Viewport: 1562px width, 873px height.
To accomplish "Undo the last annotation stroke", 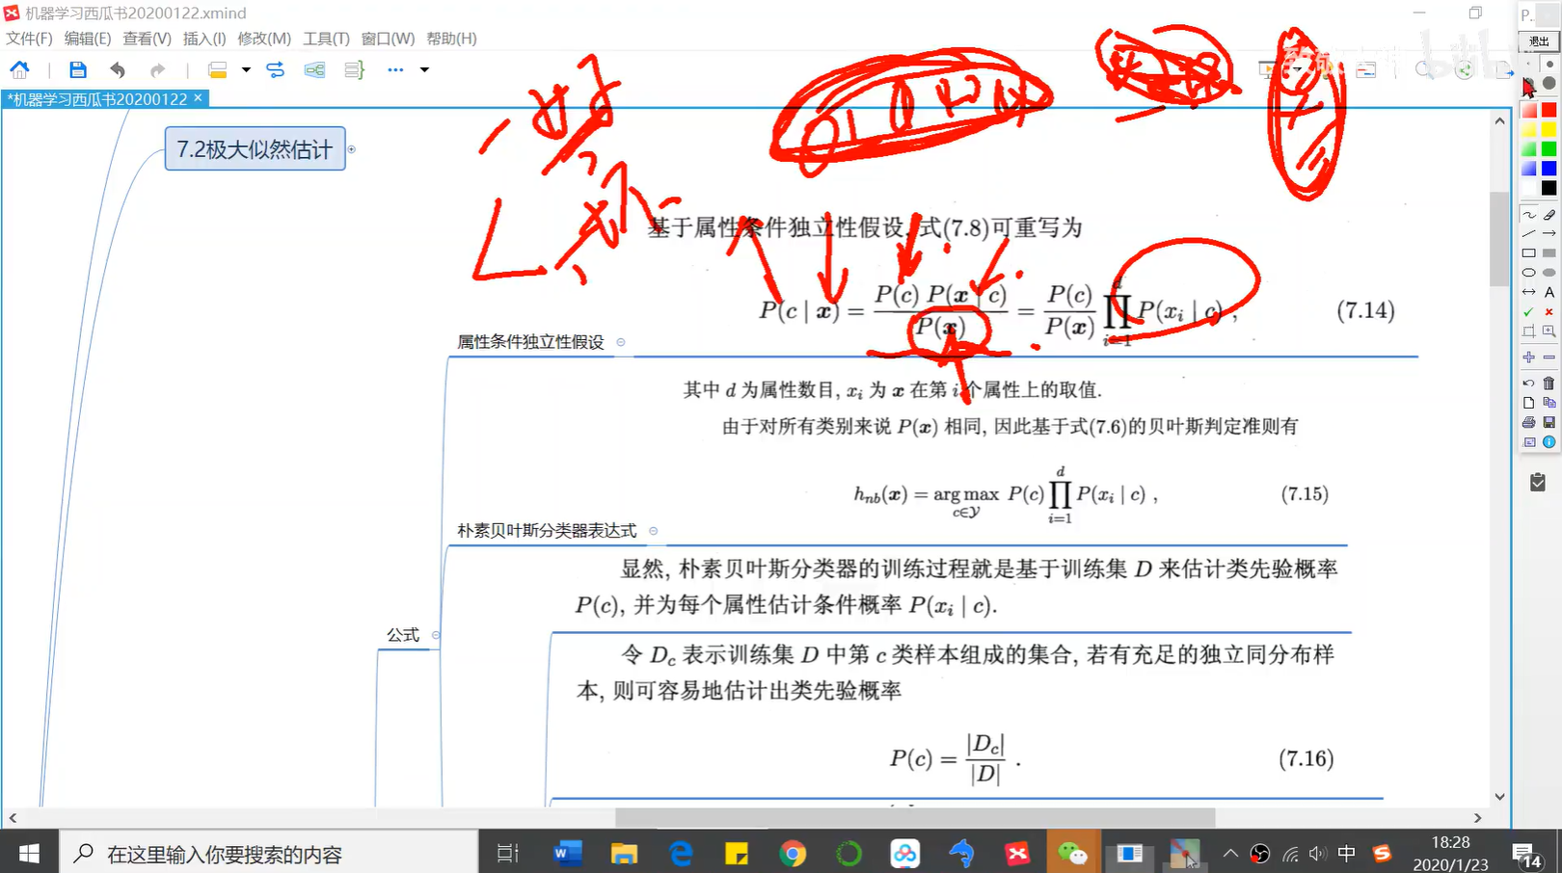I will point(1529,384).
